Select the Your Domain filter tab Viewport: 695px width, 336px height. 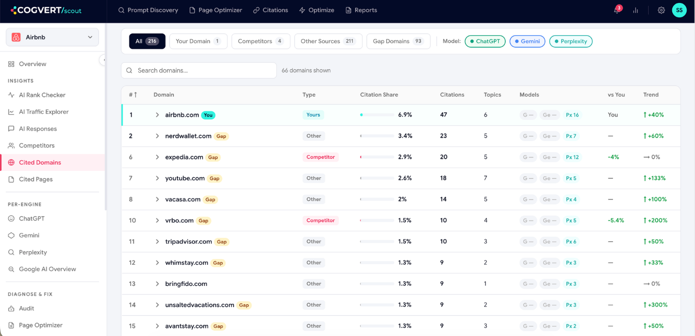click(198, 41)
